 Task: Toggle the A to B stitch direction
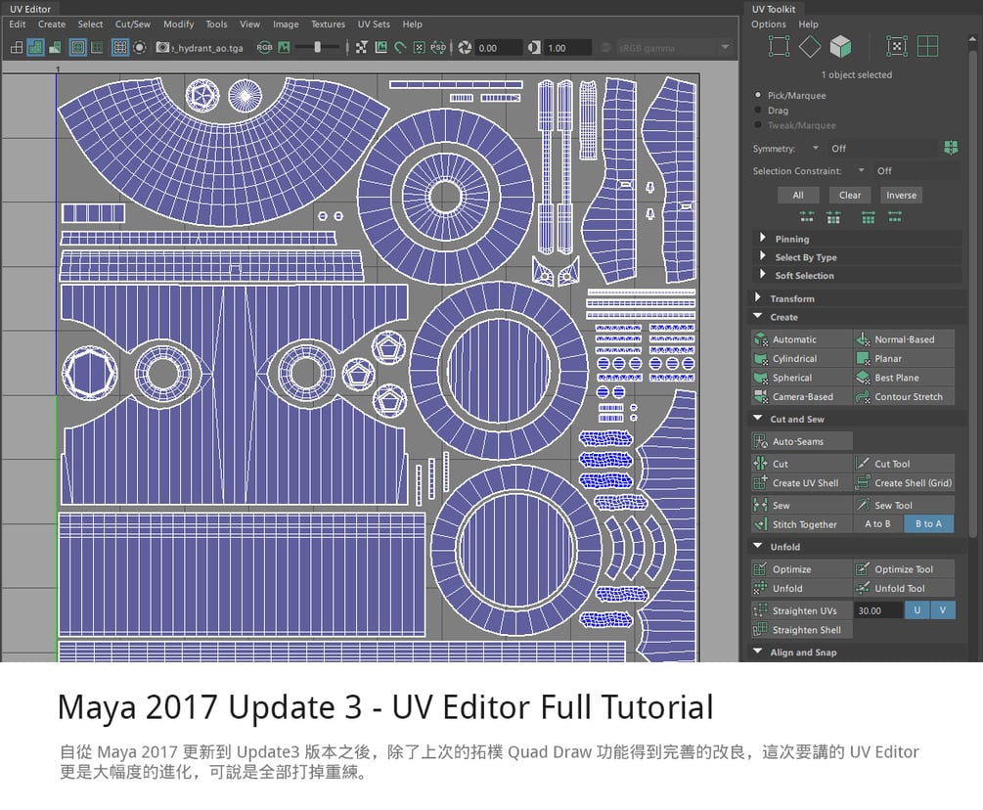(877, 523)
